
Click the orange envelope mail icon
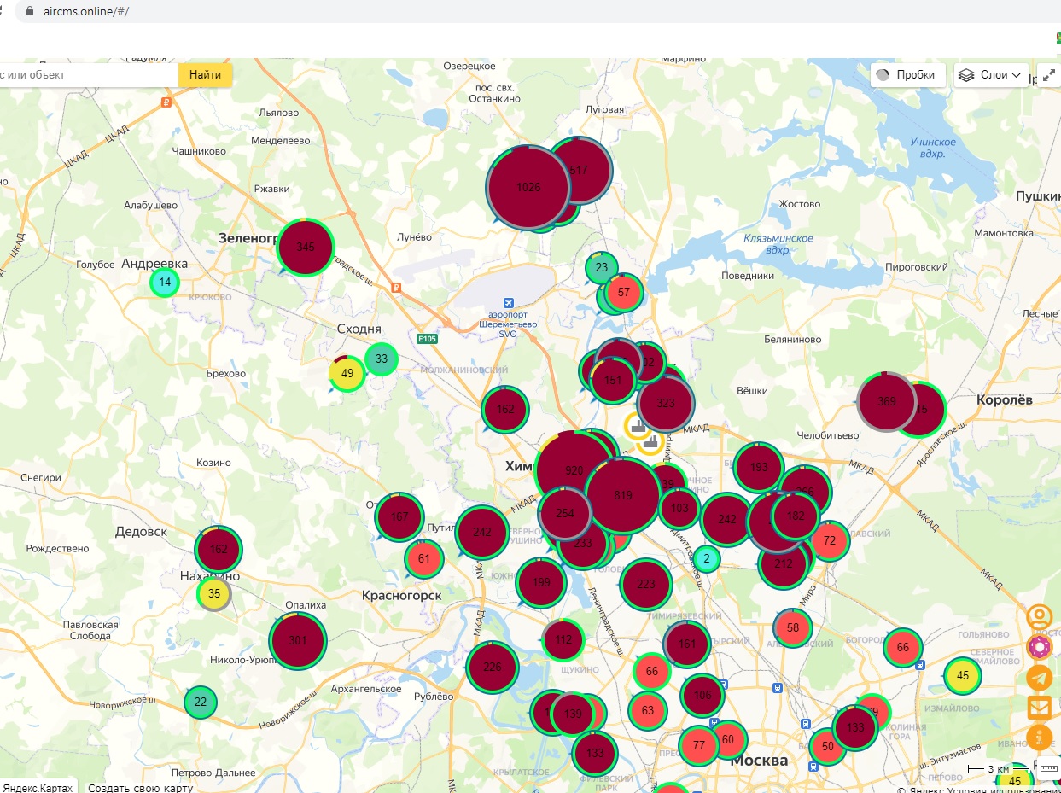tap(1039, 708)
